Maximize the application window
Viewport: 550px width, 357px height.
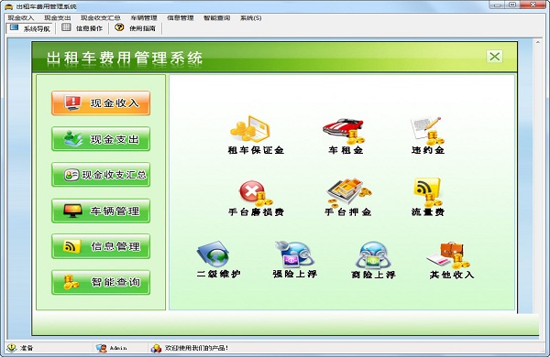(512, 5)
